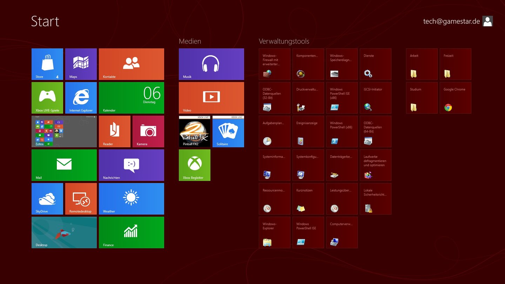
Task: Open the Computerverwaltung tile
Action: click(342, 232)
